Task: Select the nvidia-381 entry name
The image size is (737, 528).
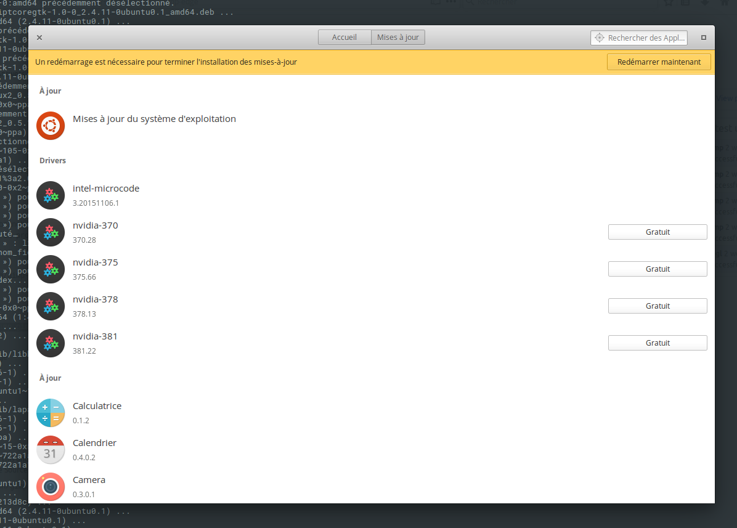Action: pos(95,337)
